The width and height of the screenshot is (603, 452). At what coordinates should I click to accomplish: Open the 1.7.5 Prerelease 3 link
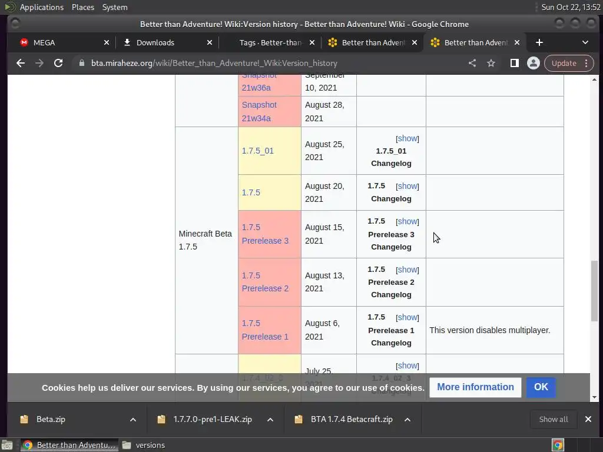click(x=265, y=234)
